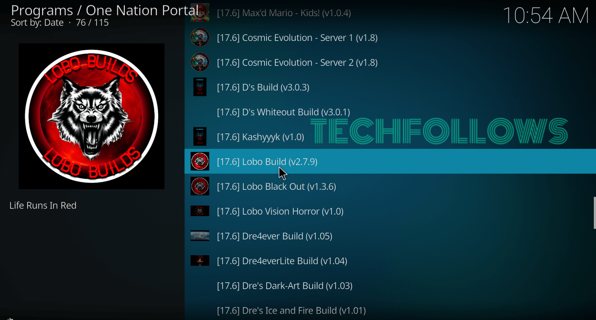
Task: Click the Lobo Black Out wolf icon
Action: tap(200, 186)
